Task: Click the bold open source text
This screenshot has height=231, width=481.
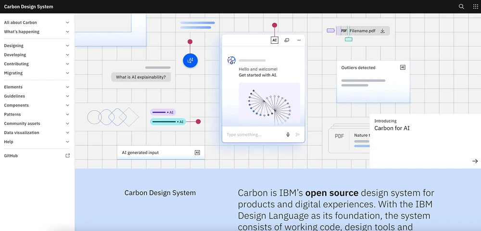Action: coord(332,193)
